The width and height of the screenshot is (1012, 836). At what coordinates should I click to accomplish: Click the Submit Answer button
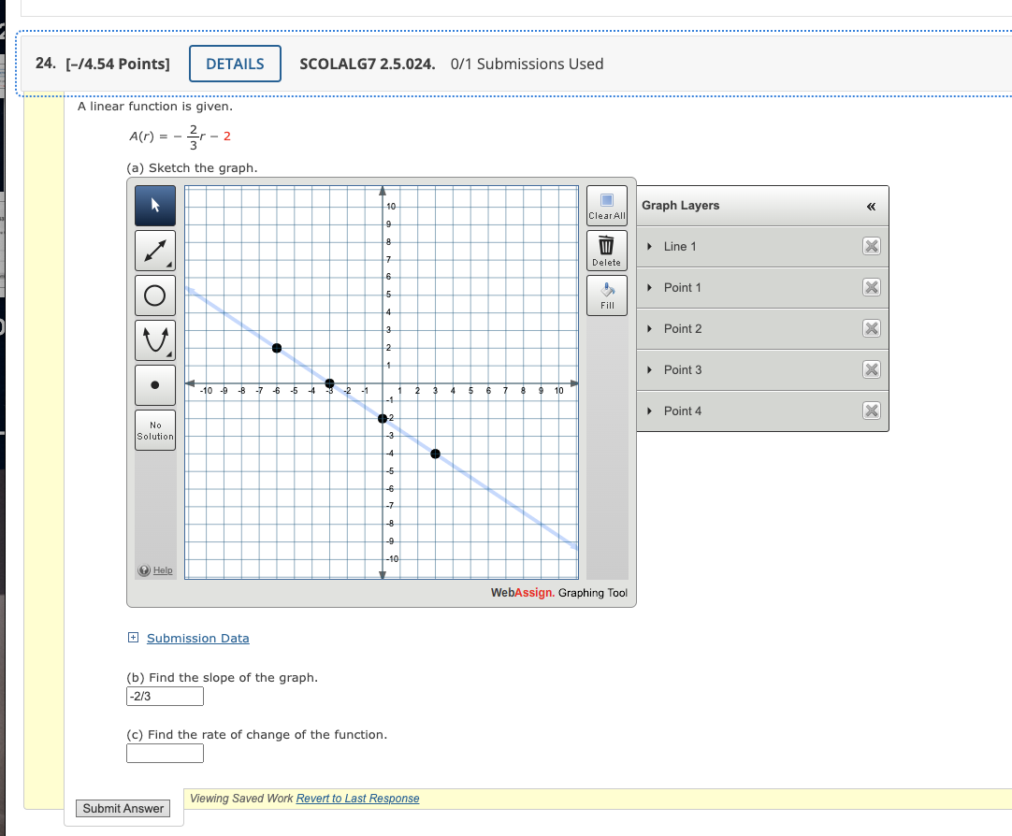123,808
